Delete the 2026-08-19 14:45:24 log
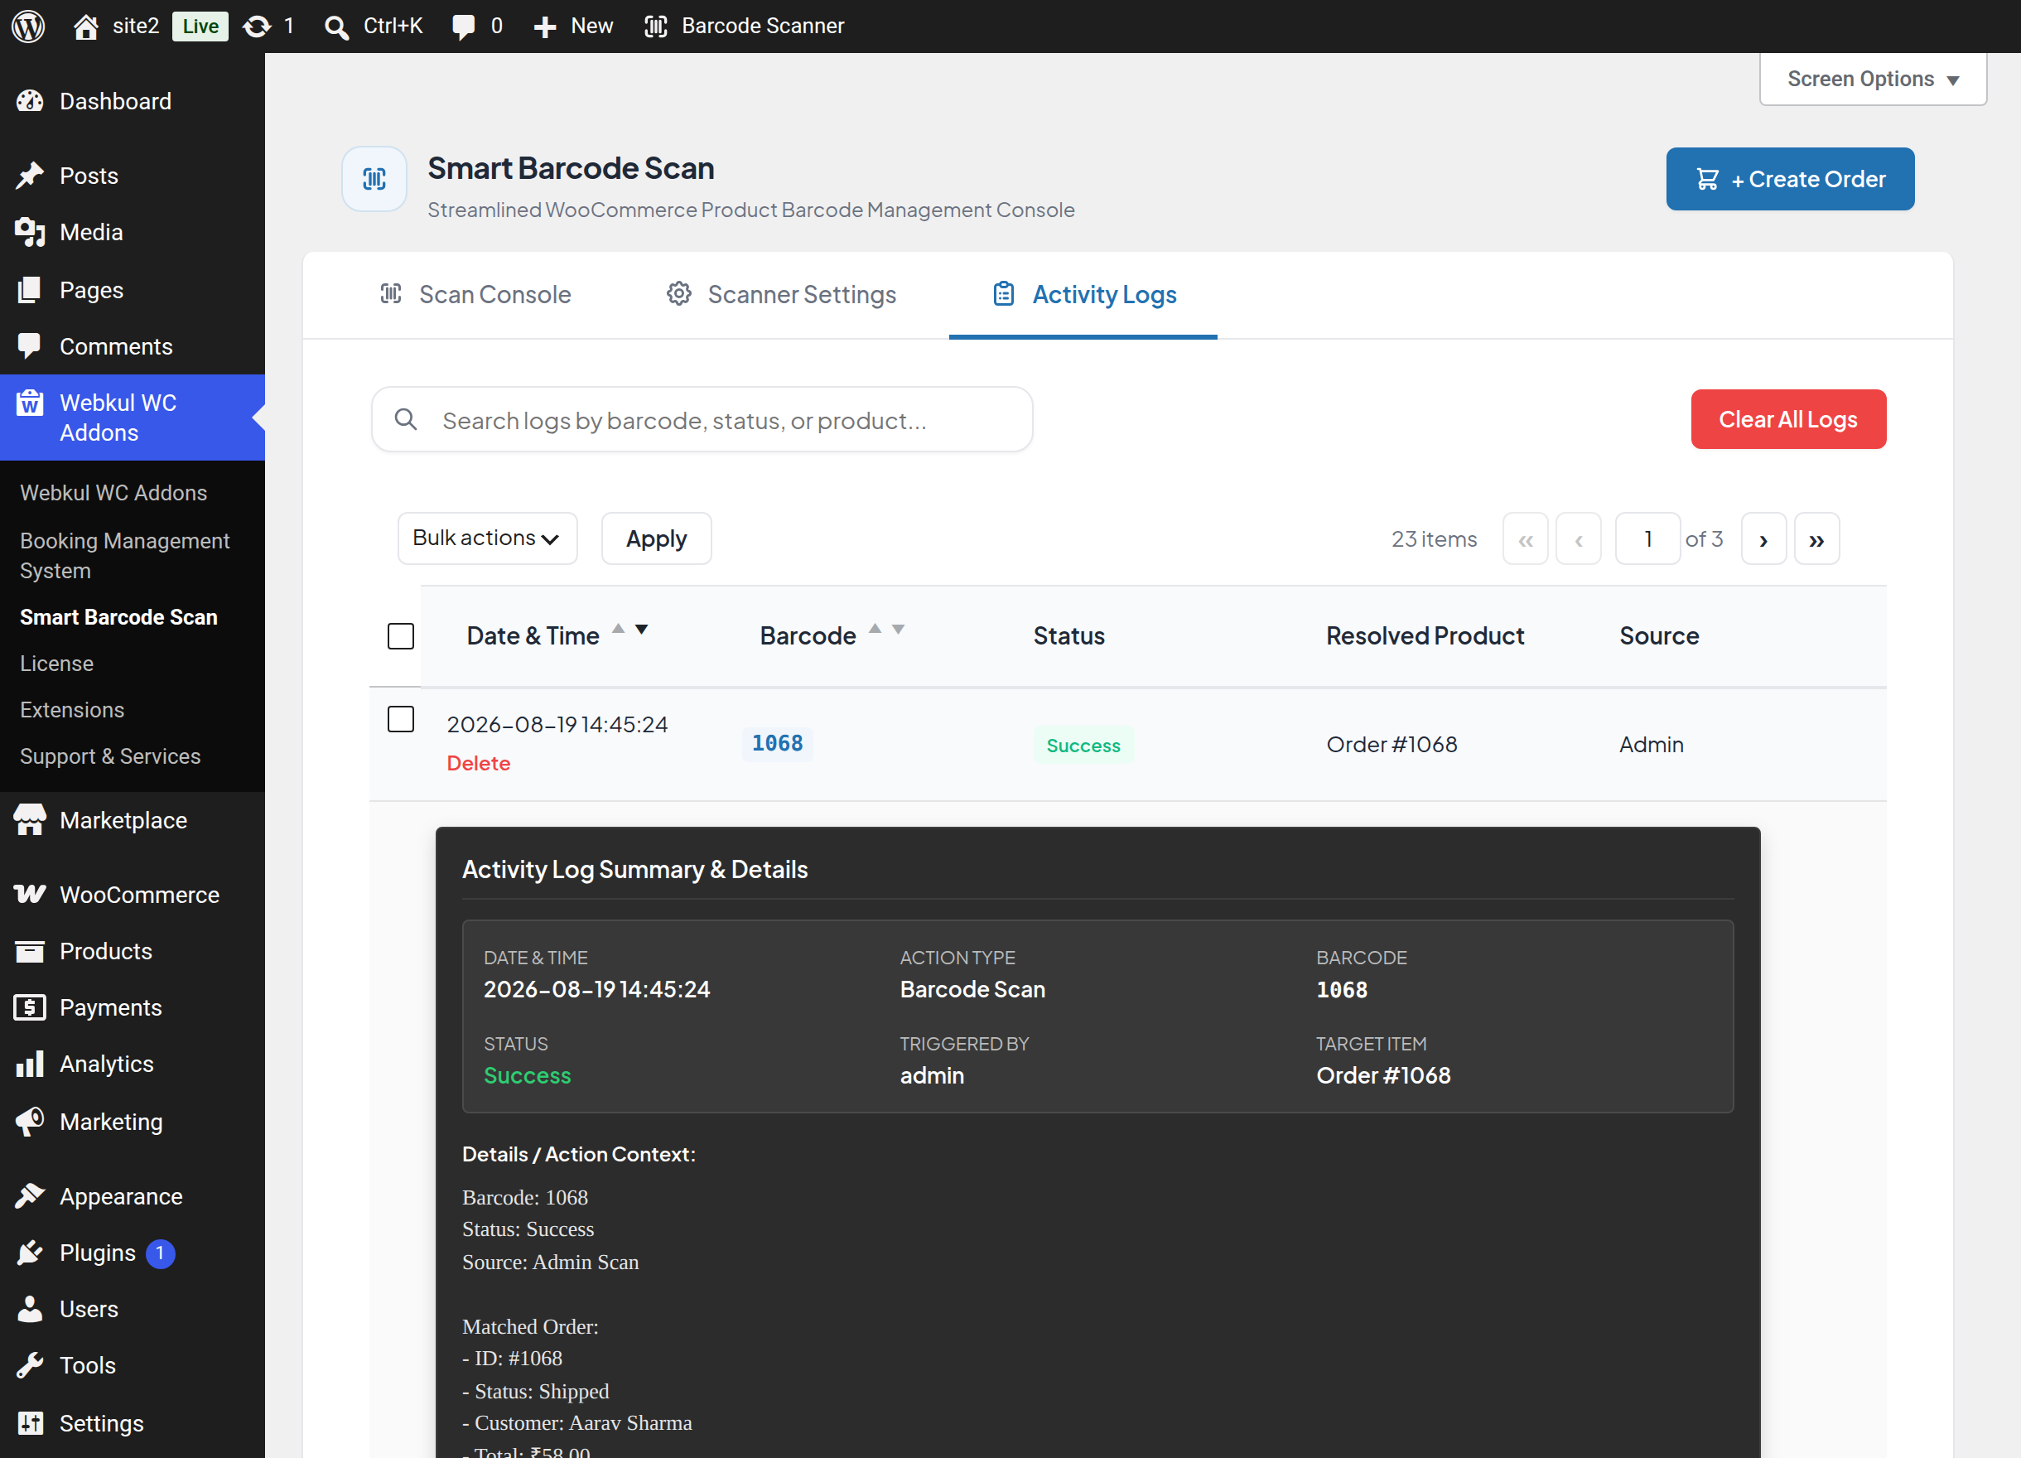The width and height of the screenshot is (2021, 1458). tap(479, 763)
